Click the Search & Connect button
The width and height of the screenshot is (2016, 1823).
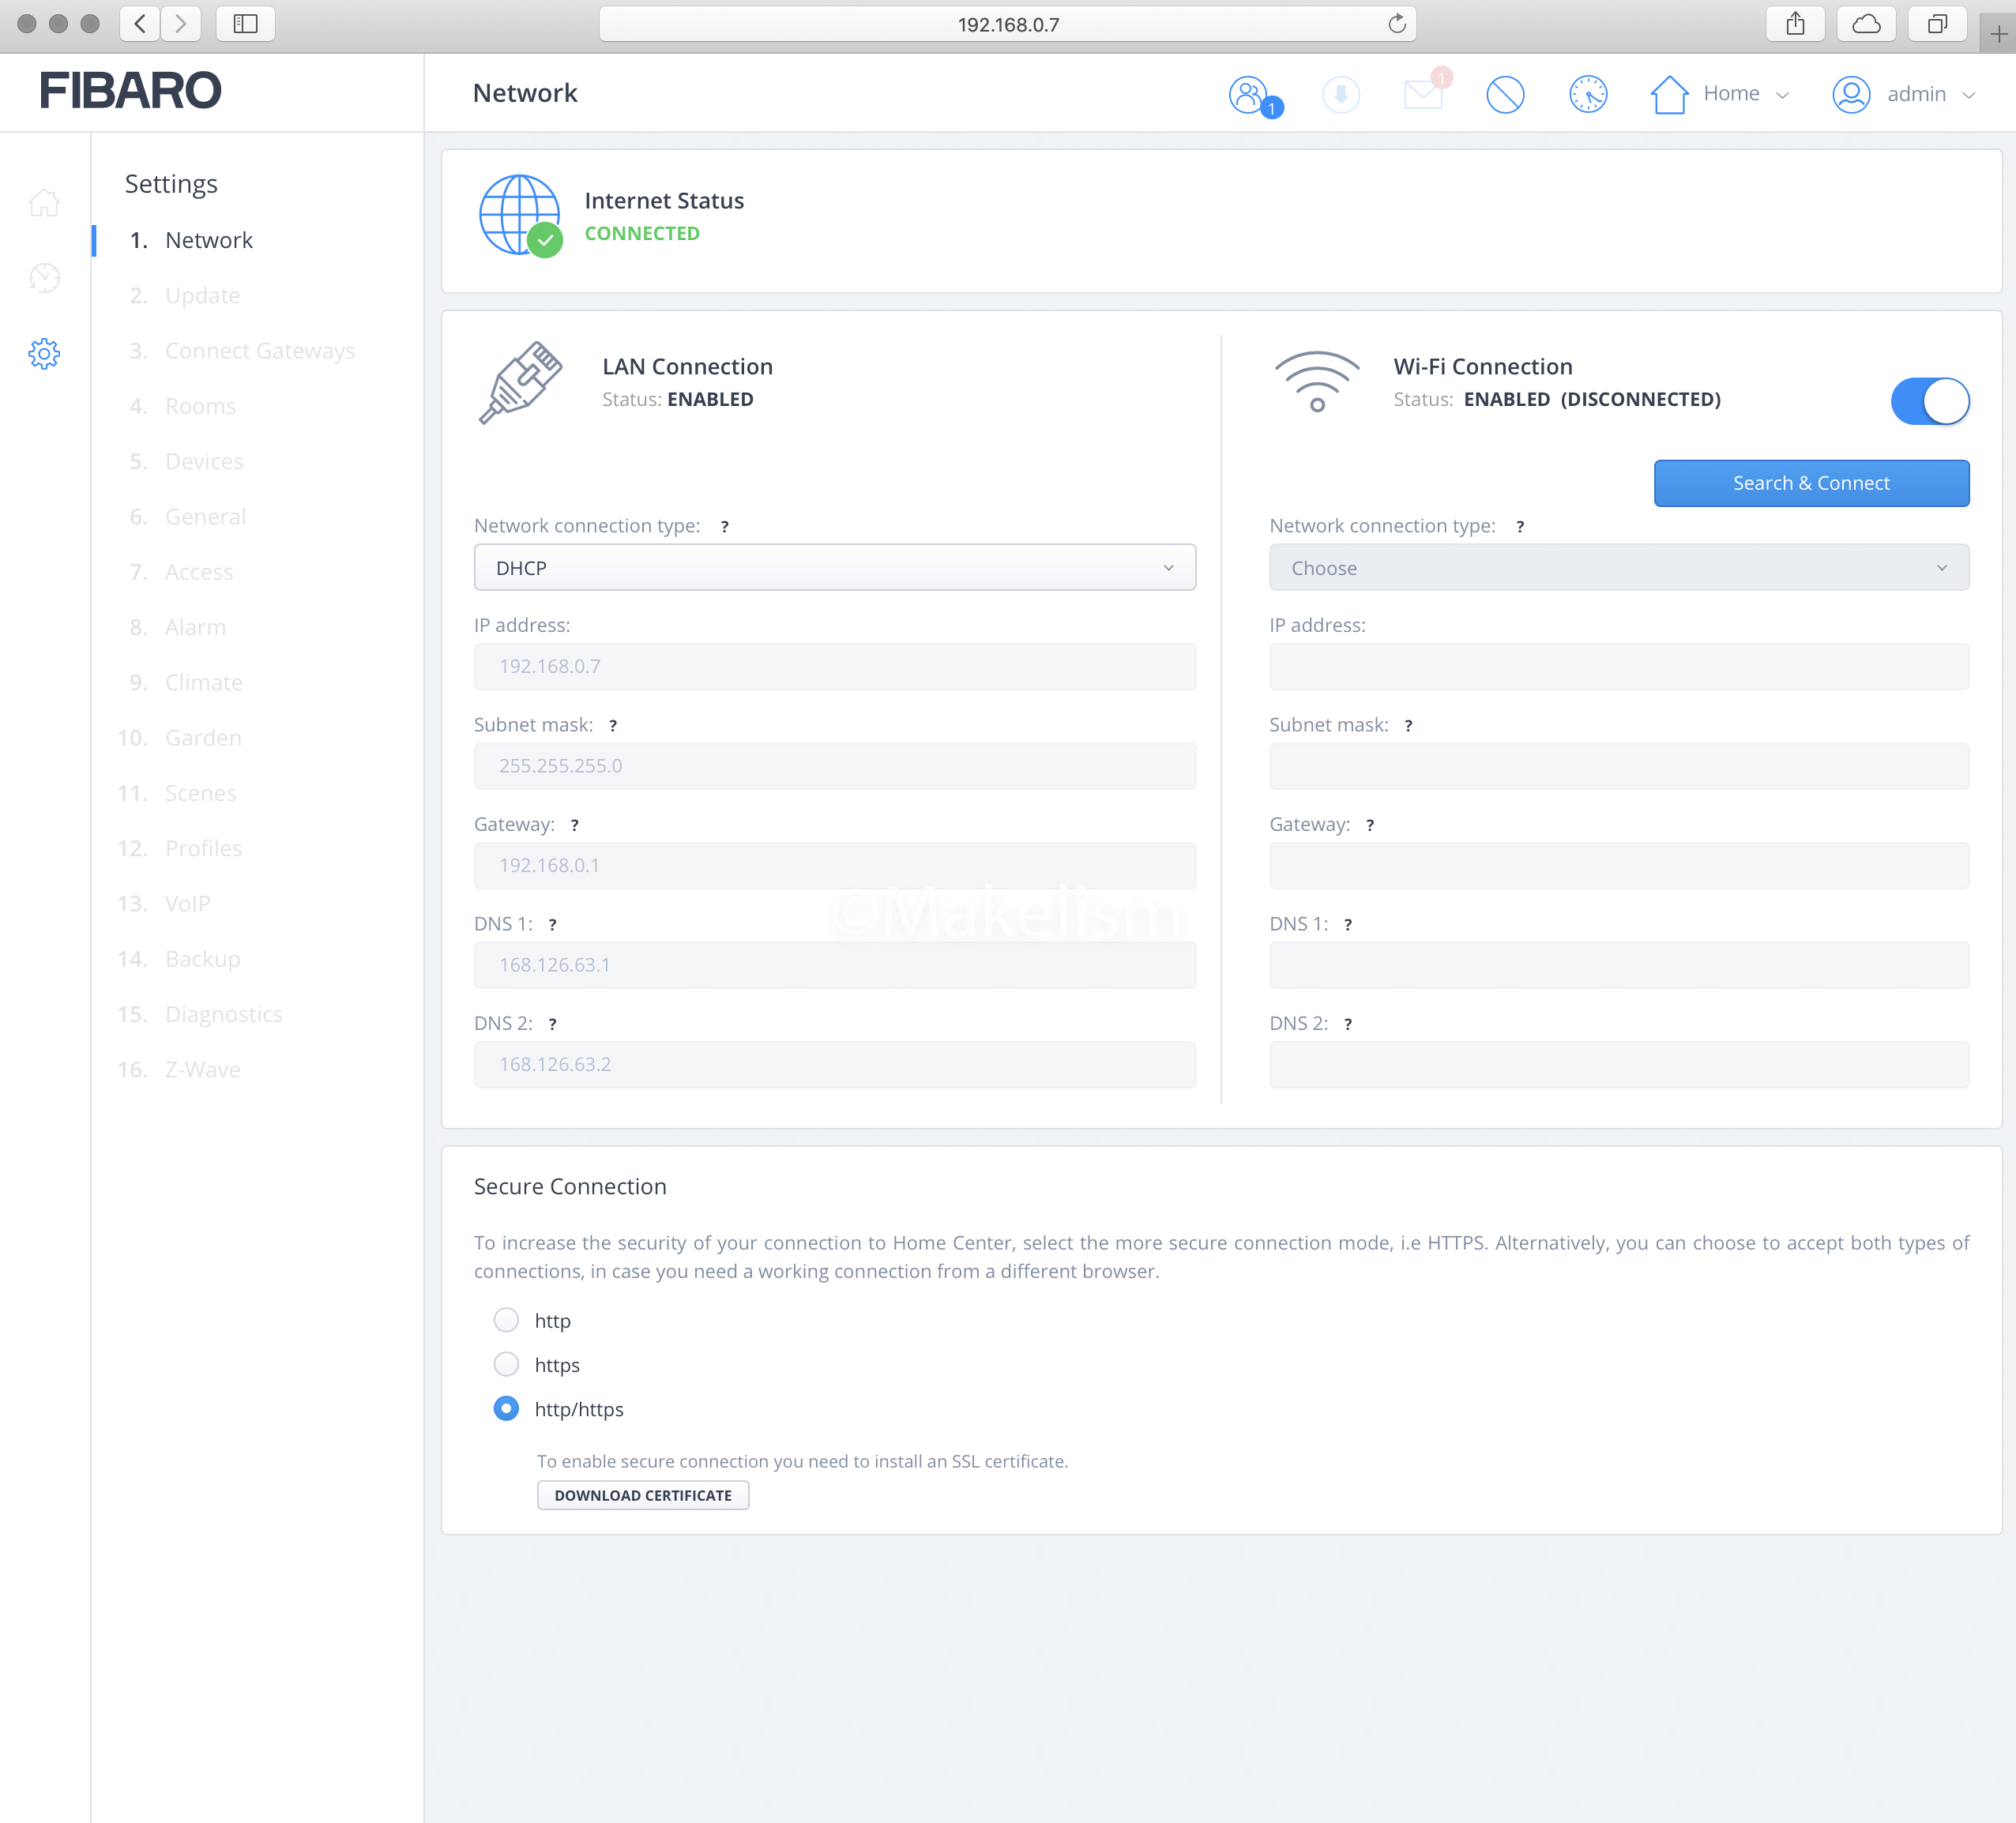[1810, 483]
